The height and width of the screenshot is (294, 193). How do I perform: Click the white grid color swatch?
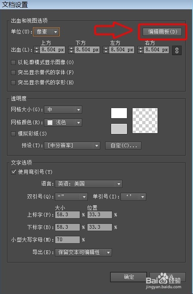pyautogui.click(x=119, y=113)
